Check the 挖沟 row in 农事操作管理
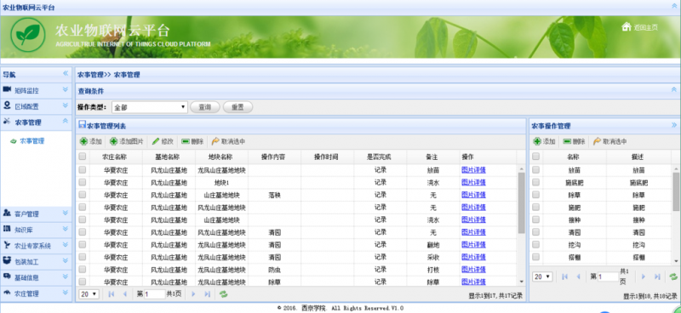681x313 pixels. click(x=536, y=244)
